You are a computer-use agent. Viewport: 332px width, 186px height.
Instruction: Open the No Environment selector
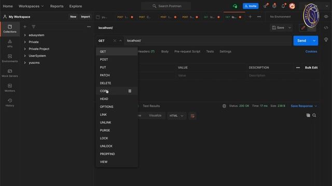280,17
